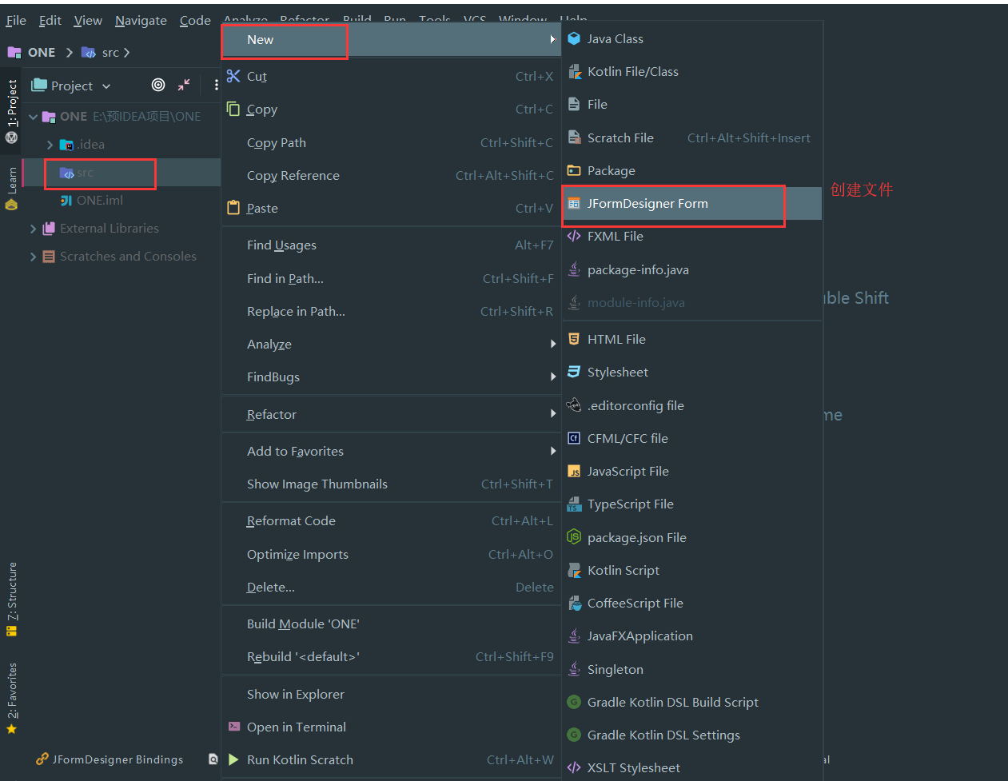Viewport: 1008px width, 781px height.
Task: Choose Kotlin File/Class in the submenu
Action: pos(632,72)
